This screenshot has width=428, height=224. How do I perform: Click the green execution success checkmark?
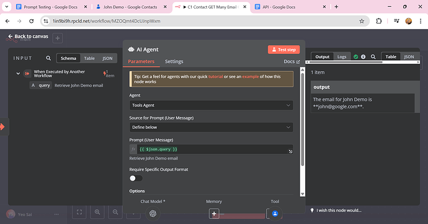355,56
